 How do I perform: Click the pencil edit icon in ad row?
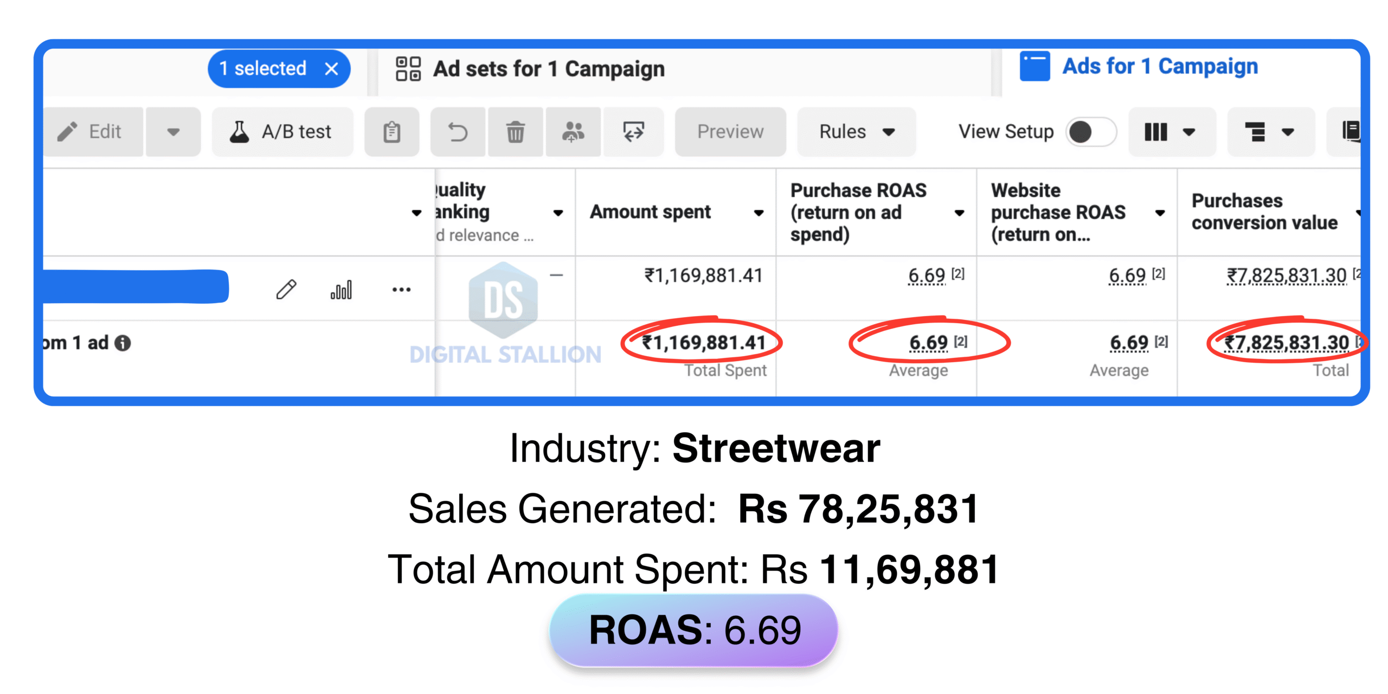286,290
